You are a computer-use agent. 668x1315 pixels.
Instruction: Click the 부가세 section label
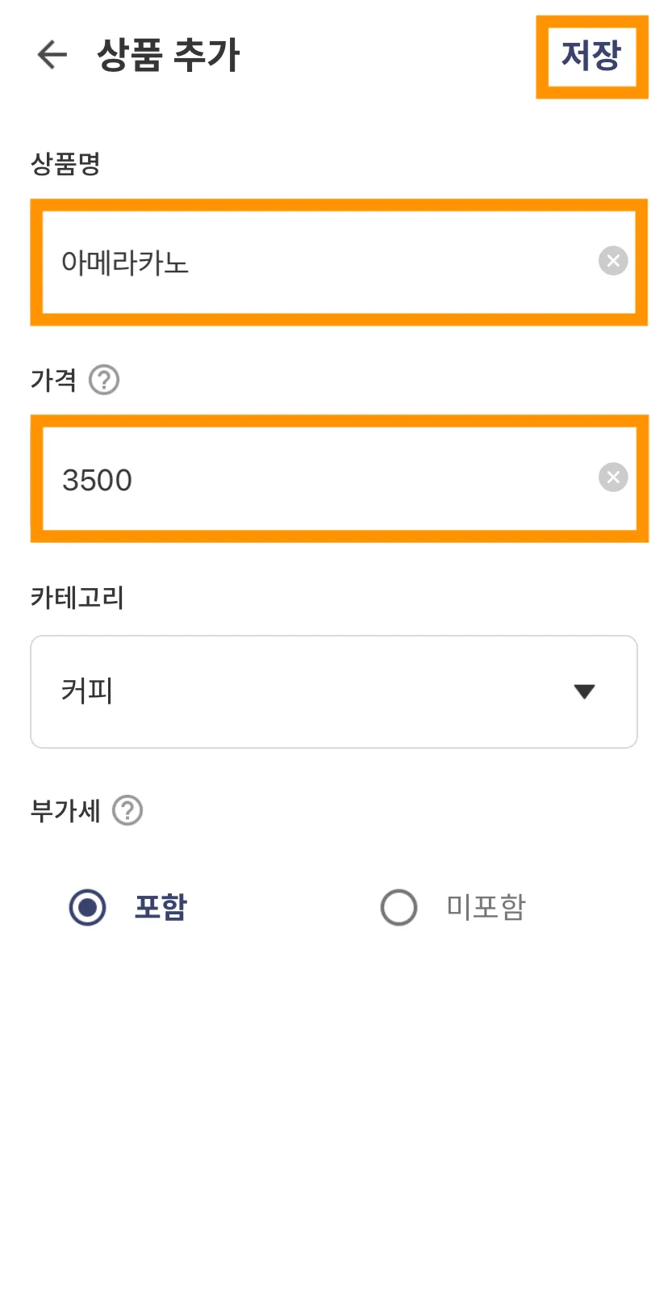point(65,810)
